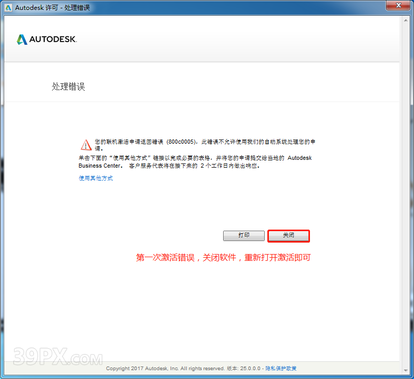This screenshot has width=414, height=379.
Task: Close the Autodesk 许可 window with X
Action: click(398, 5)
